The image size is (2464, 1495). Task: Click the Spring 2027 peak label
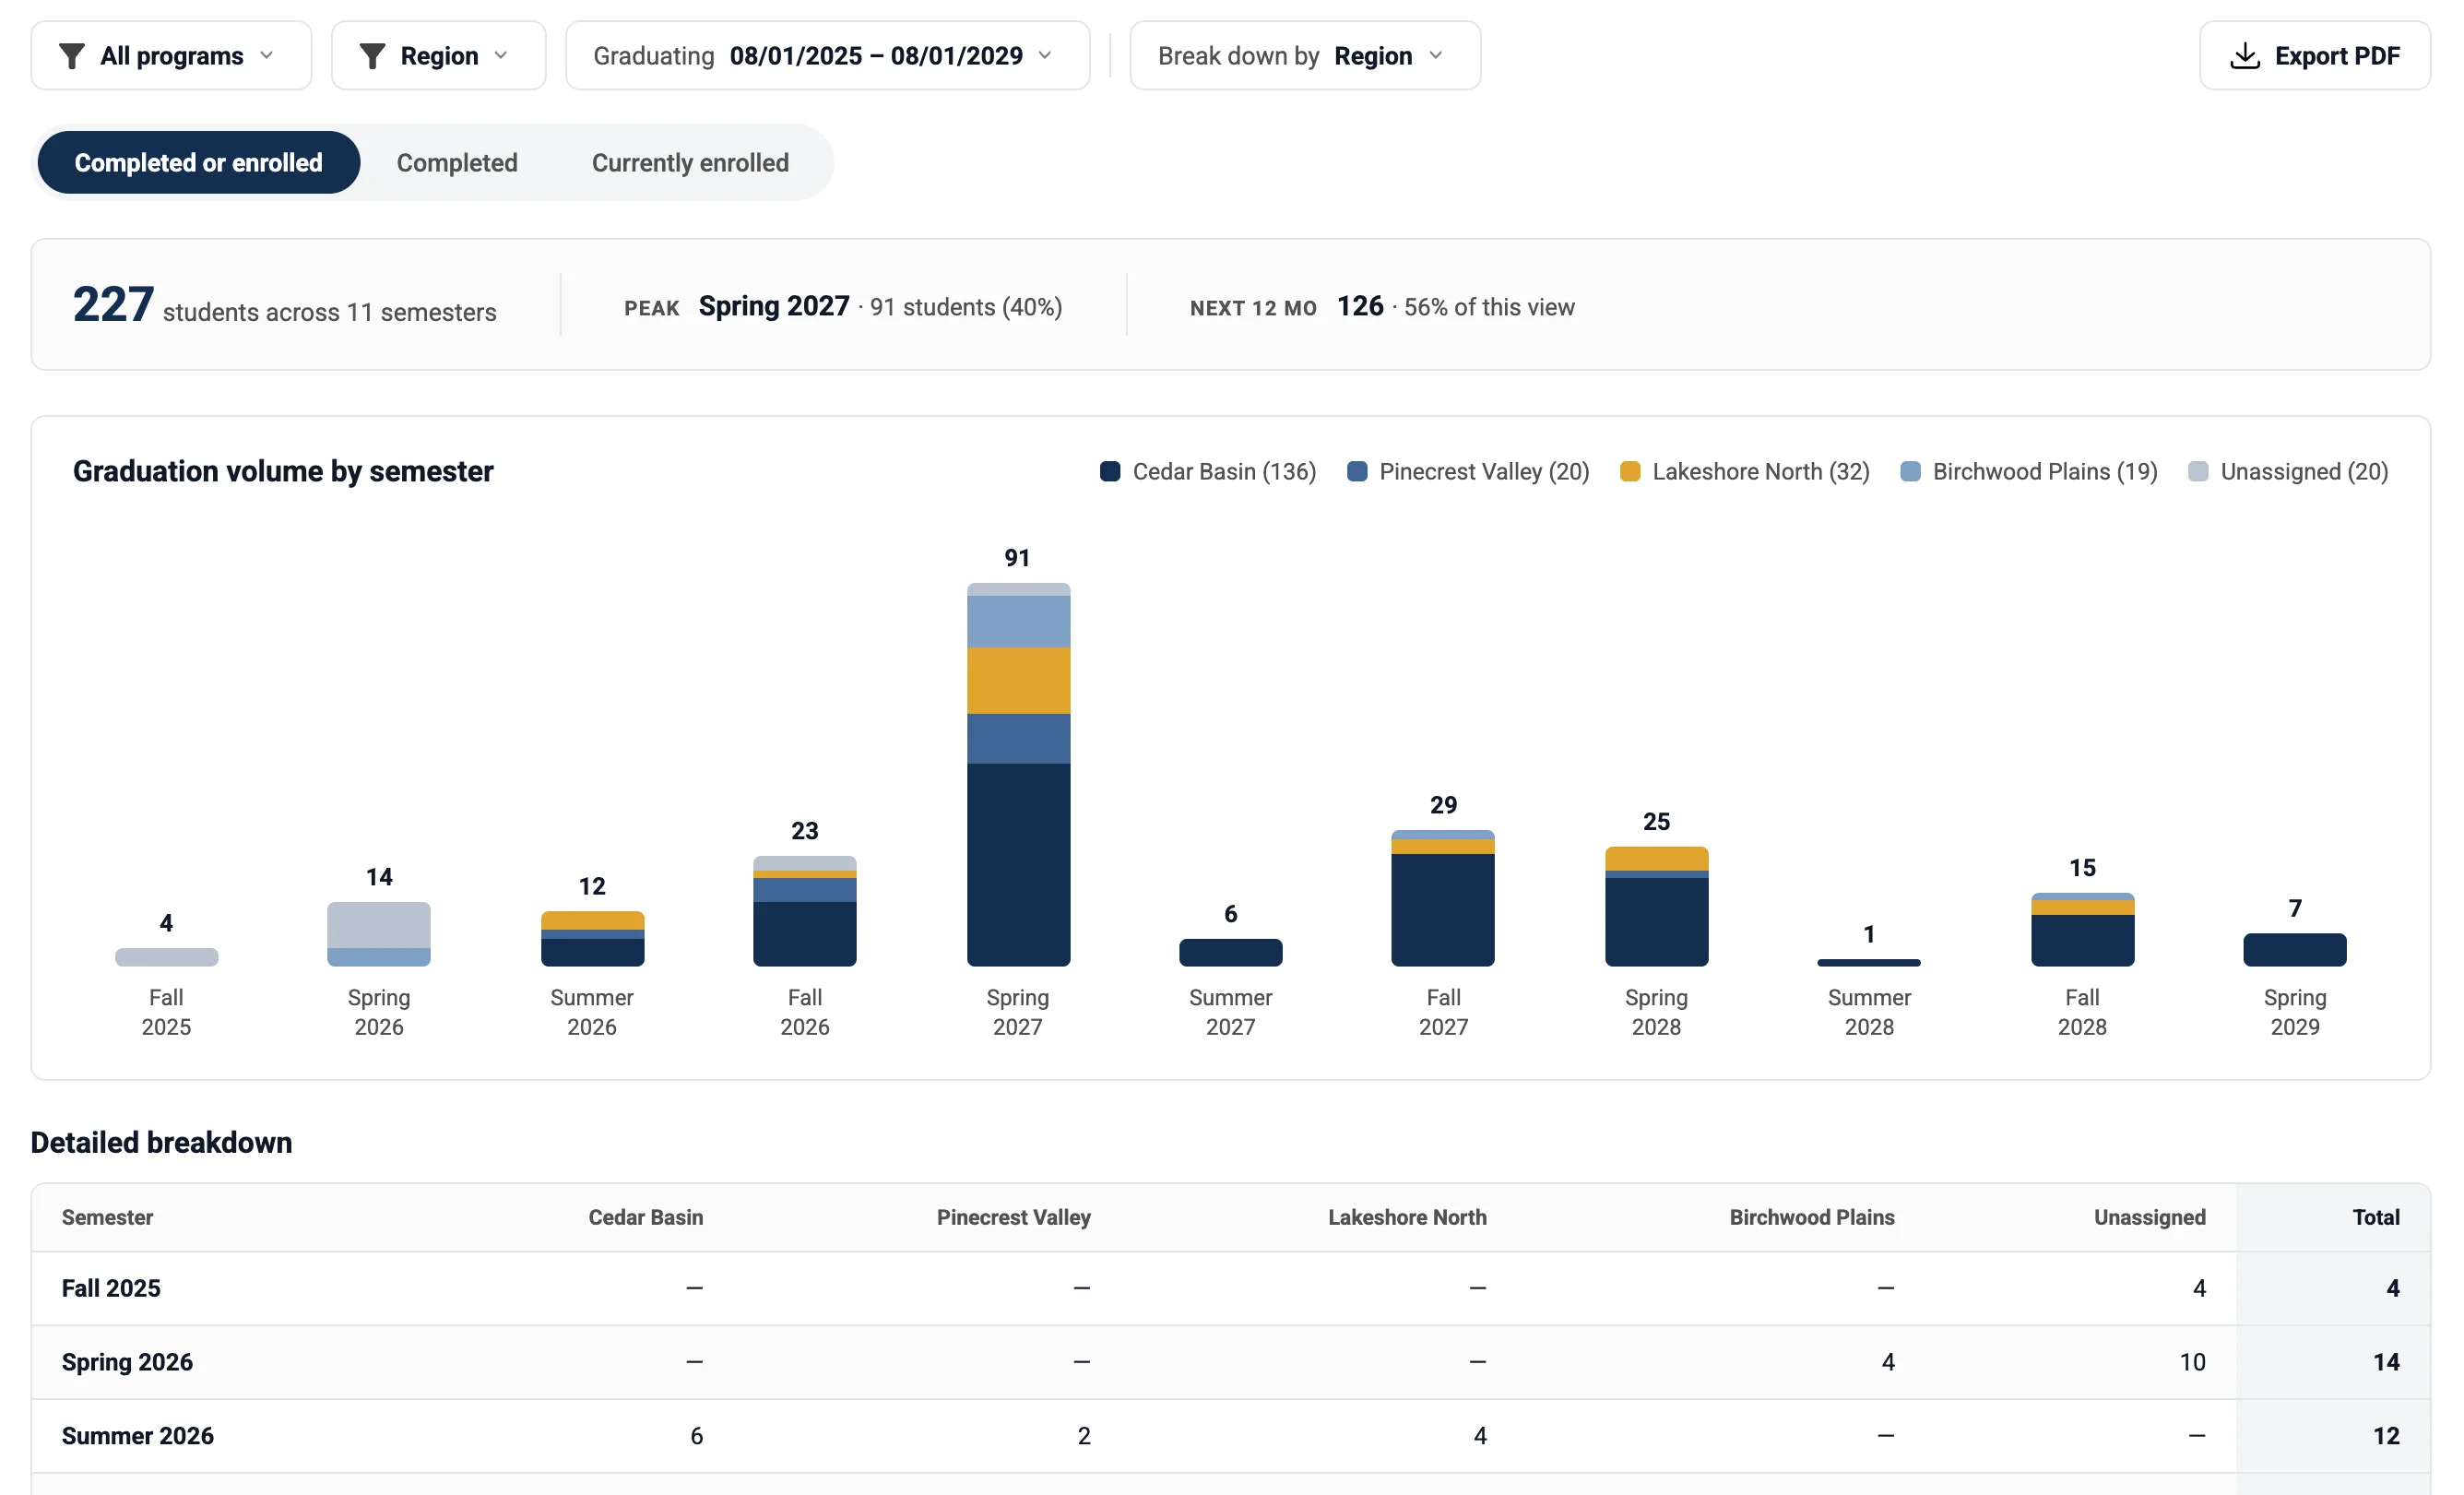774,306
